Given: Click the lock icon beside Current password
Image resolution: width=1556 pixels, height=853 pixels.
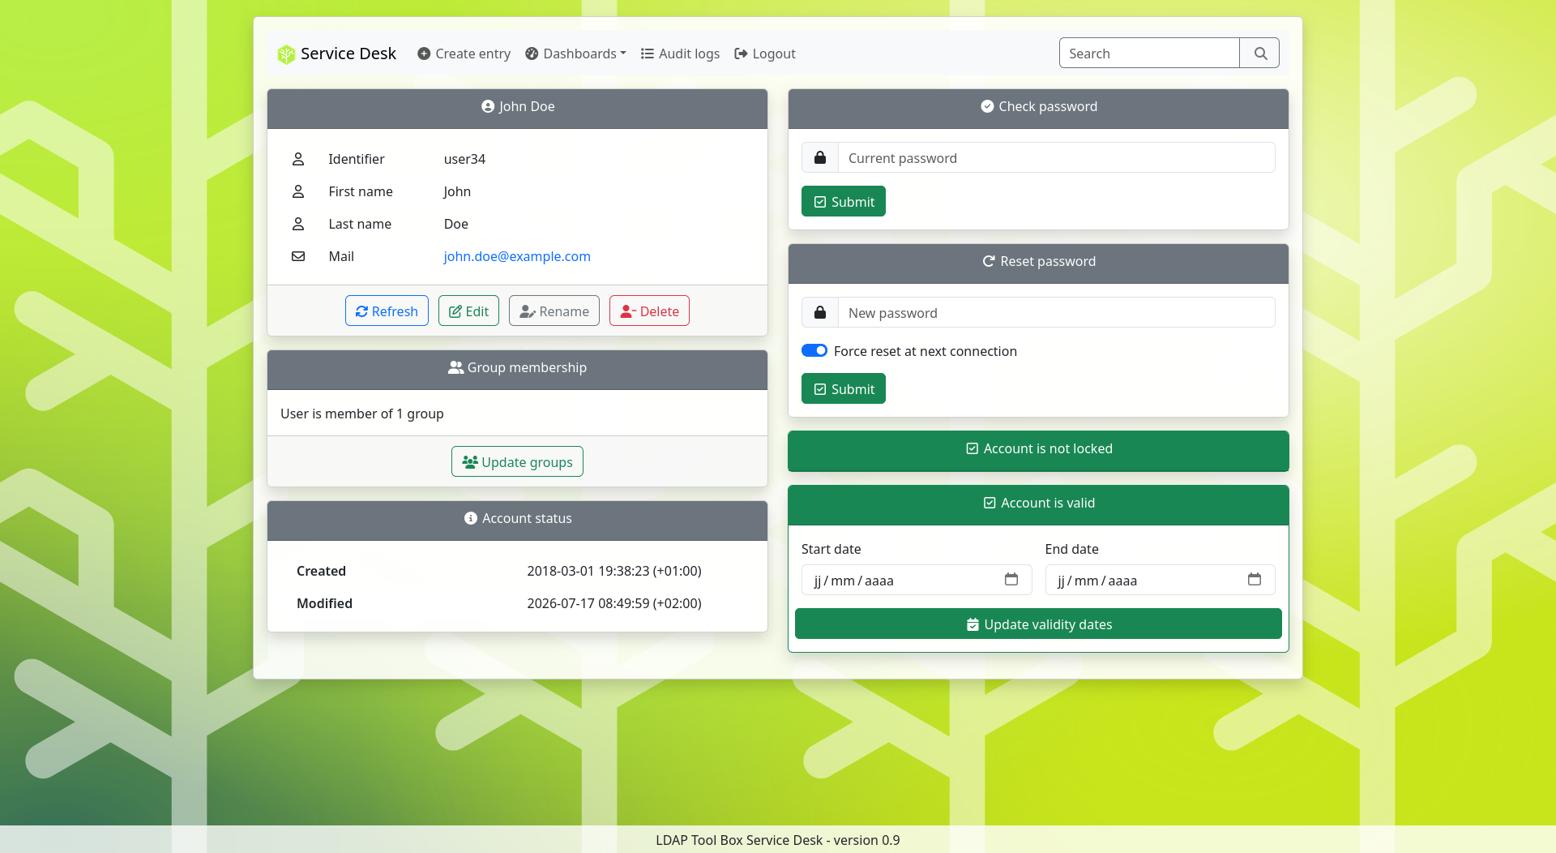Looking at the screenshot, I should (820, 157).
